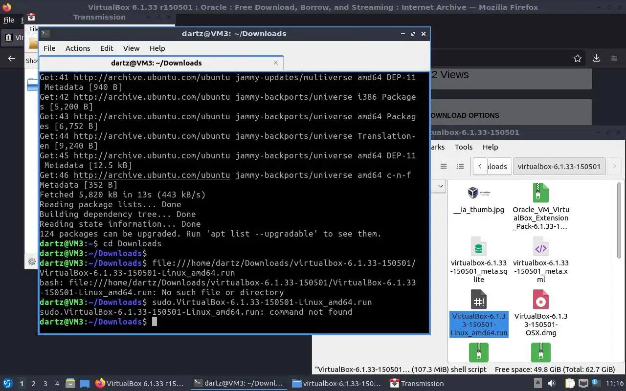Open the network tray icon
Viewport: 626px width, 391px height.
583,383
